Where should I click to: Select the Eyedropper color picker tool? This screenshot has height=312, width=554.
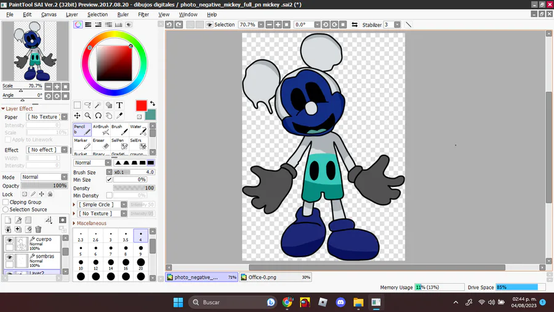119,116
